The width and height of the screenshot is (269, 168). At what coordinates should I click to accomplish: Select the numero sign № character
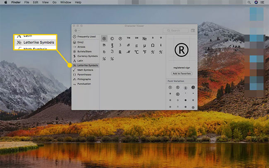point(144,38)
